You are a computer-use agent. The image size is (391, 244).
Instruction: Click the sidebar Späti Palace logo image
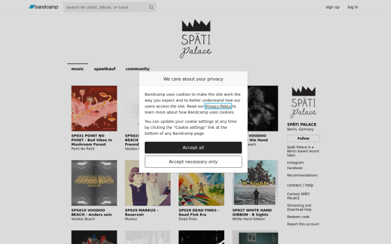pyautogui.click(x=304, y=102)
